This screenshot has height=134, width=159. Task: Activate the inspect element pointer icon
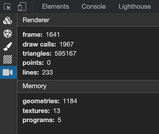pos(7,7)
